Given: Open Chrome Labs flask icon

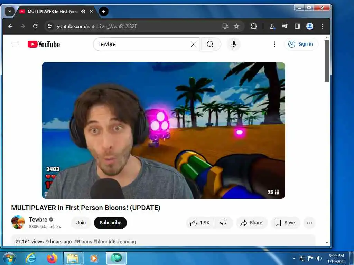Looking at the screenshot, I should point(272,26).
